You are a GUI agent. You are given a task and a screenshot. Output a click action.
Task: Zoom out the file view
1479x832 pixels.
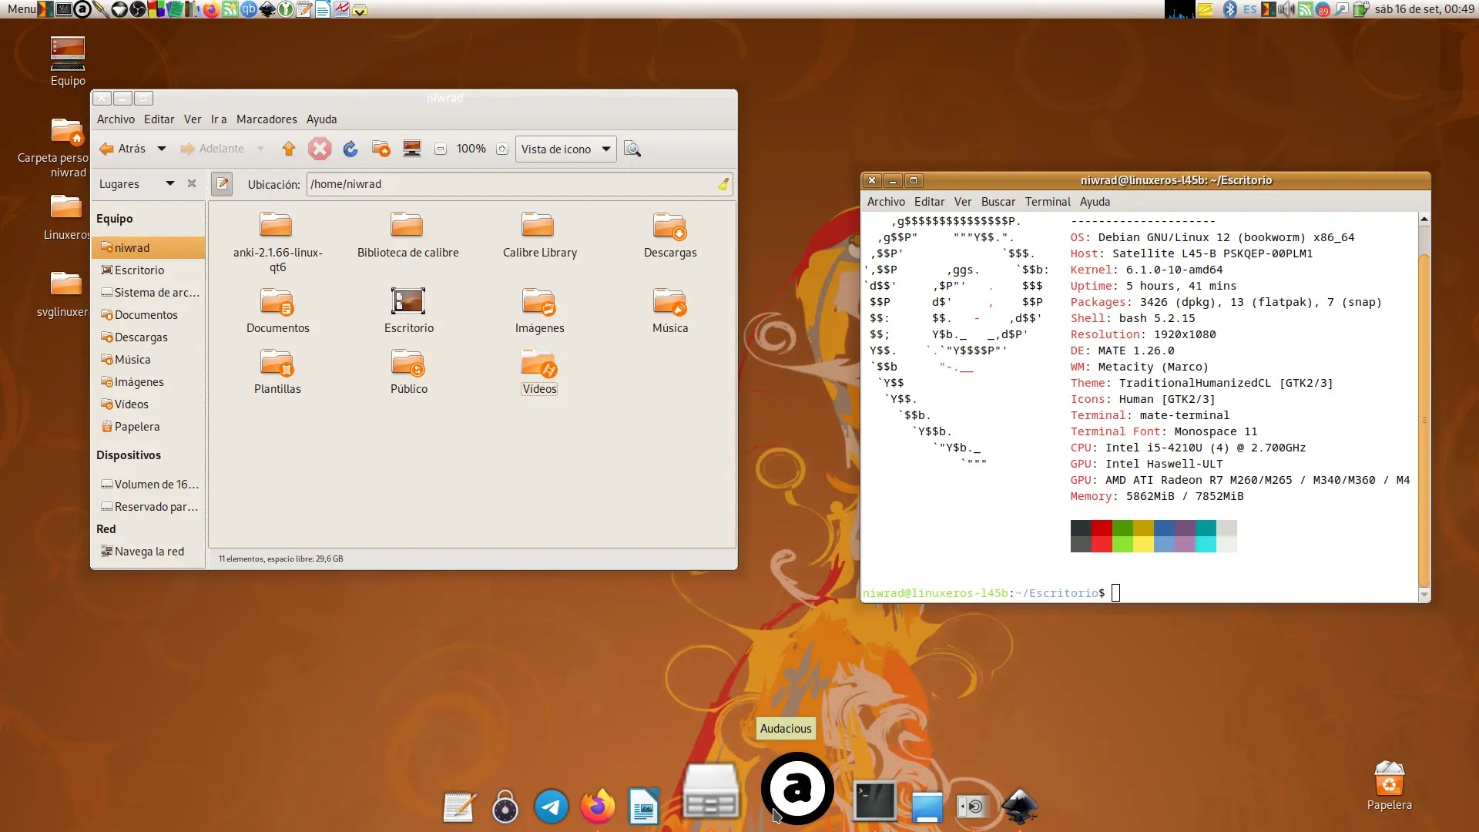(x=441, y=149)
